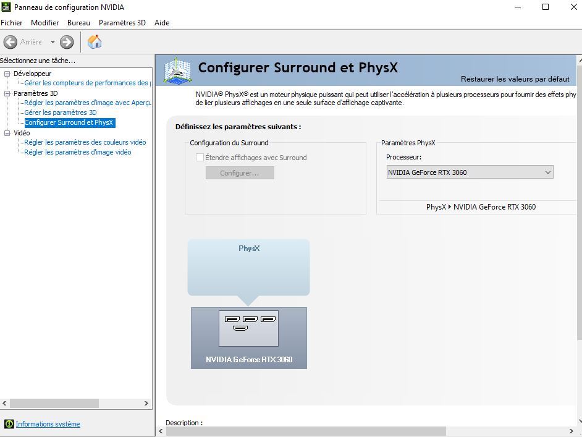Select Gérer les paramètres 3D
The width and height of the screenshot is (582, 437).
click(61, 112)
